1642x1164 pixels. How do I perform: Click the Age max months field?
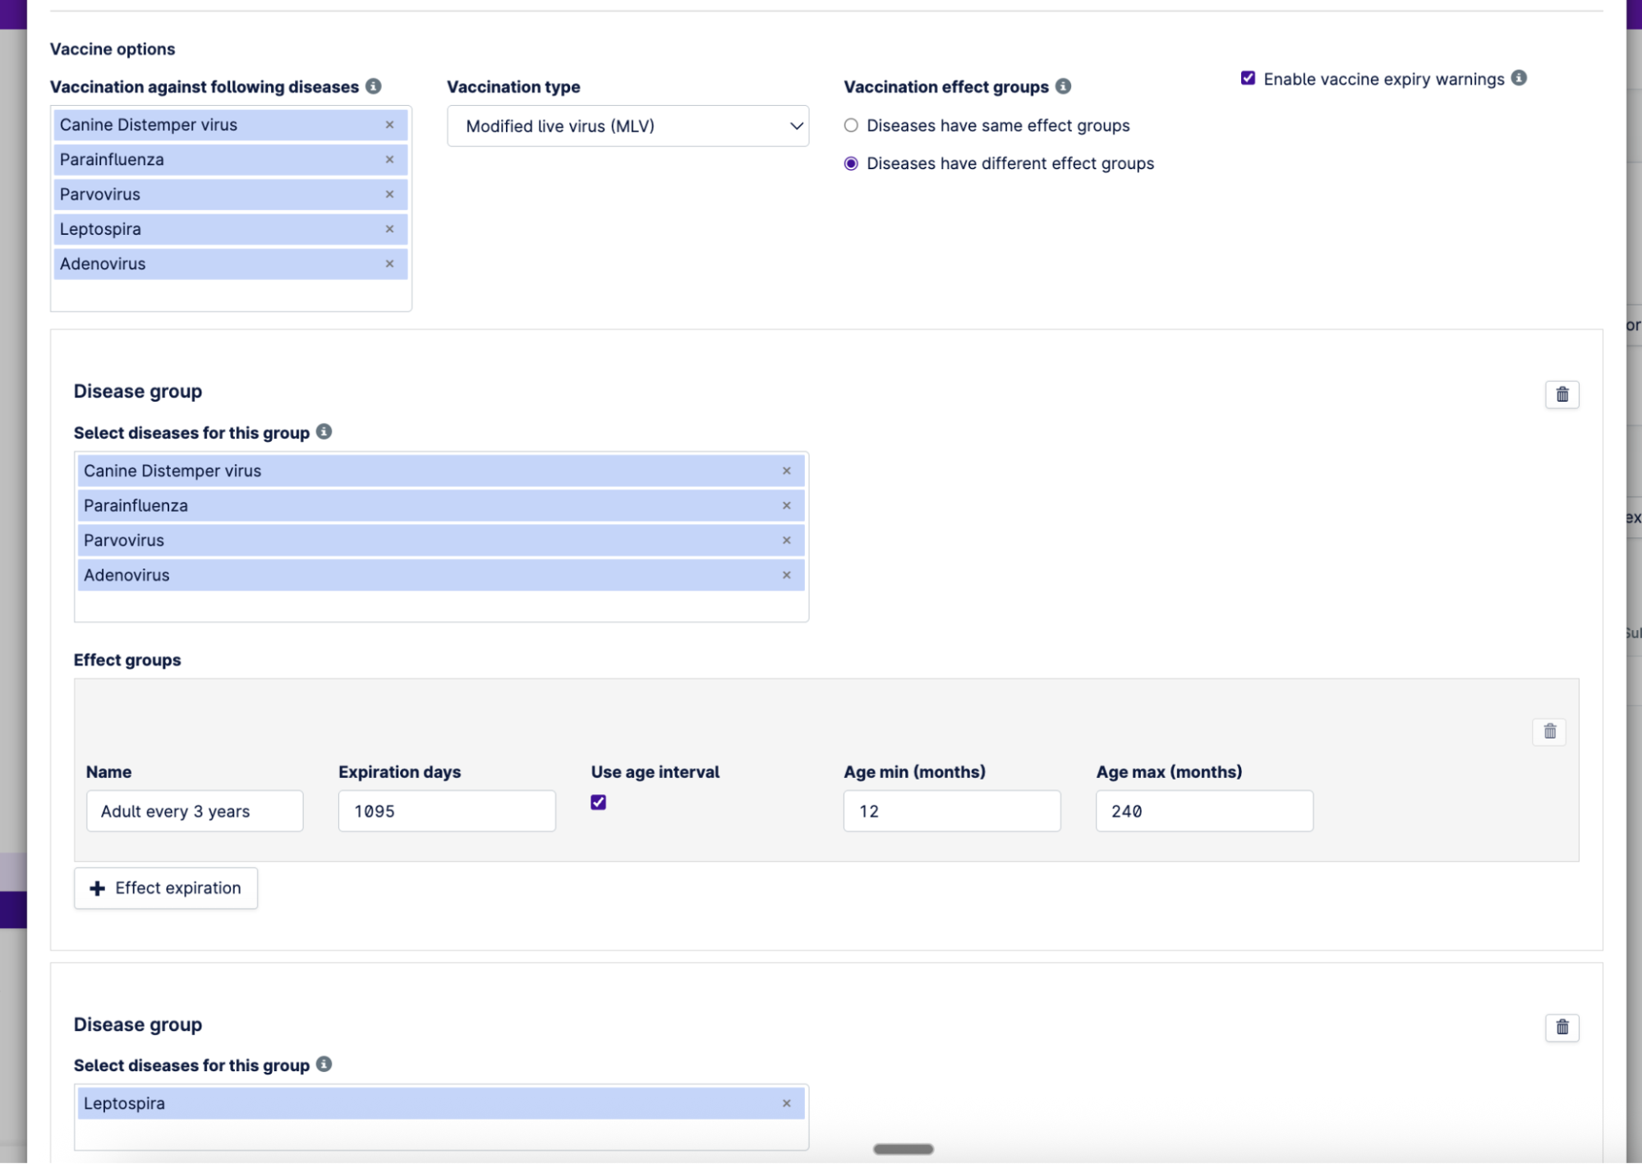pos(1203,811)
